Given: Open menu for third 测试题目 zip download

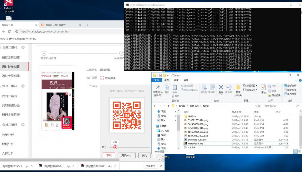Looking at the screenshot, I should (115, 166).
